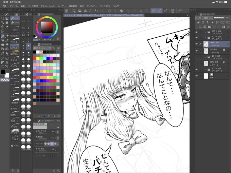This screenshot has width=231, height=173.
Task: Choose the KEEP OUT brush
Action: [x=15, y=53]
